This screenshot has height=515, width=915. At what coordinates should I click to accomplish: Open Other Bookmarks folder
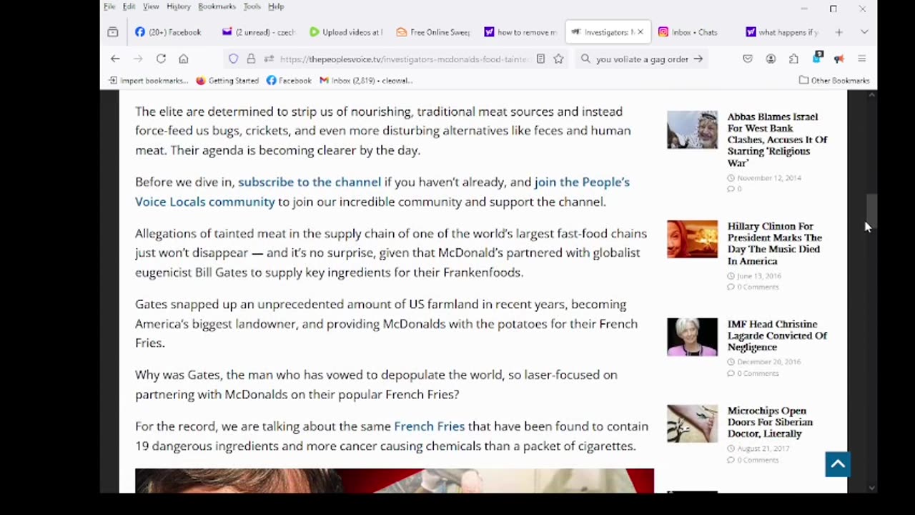(x=834, y=80)
